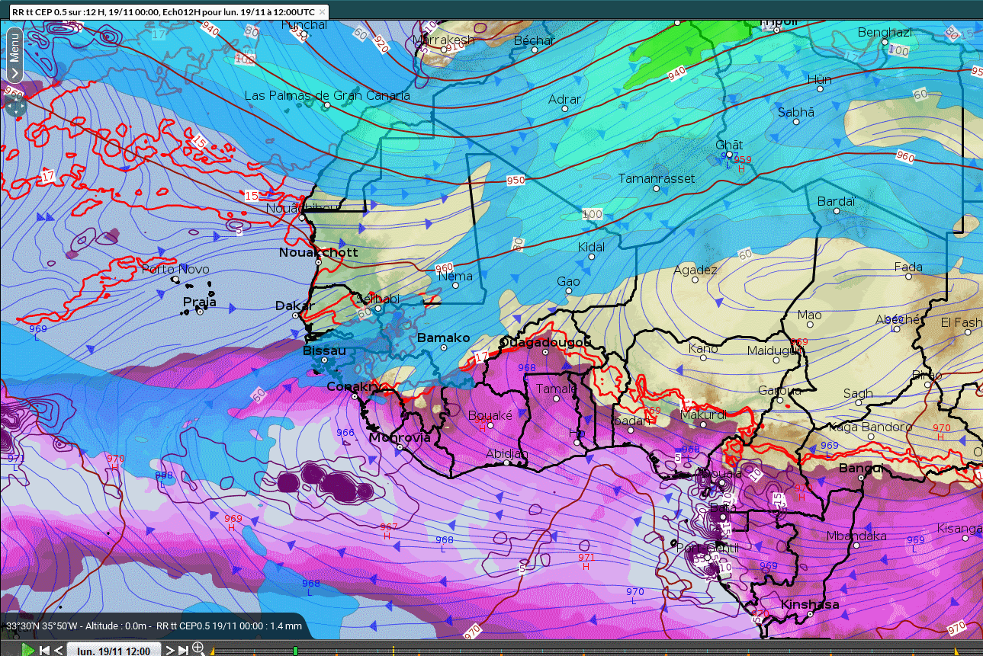Click the Bissau city label
Viewport: 983px width, 656px height.
pos(324,350)
